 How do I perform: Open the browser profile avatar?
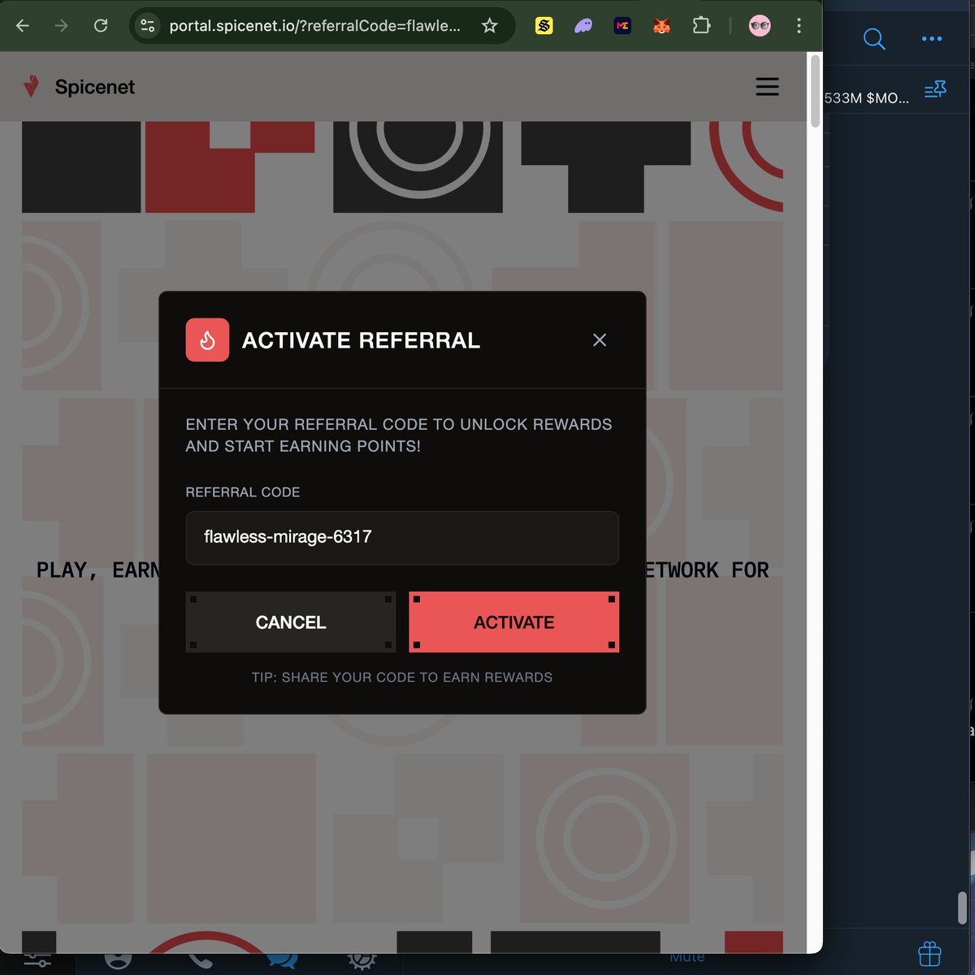[760, 26]
